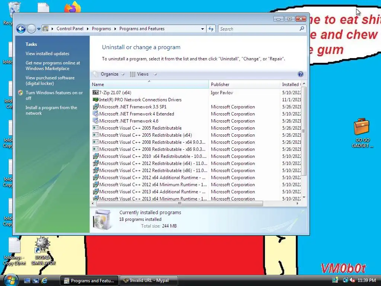Select Intel PRO Network Connections Drivers icon
This screenshot has height=286, width=381.
coord(96,99)
